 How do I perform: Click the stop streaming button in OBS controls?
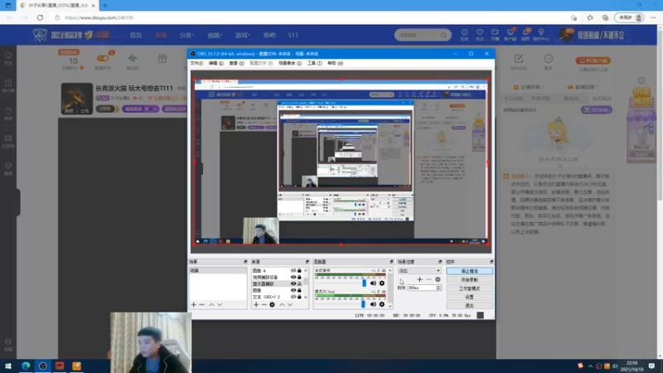coord(469,271)
